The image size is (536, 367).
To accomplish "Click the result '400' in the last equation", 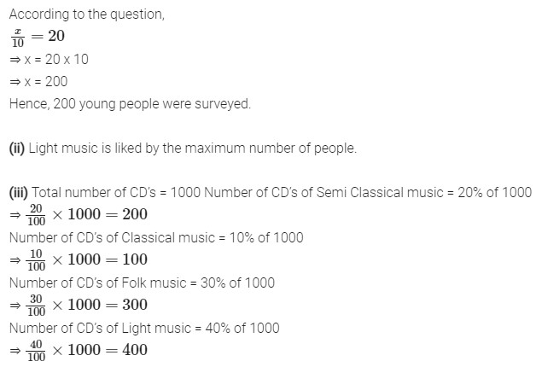I will click(135, 350).
